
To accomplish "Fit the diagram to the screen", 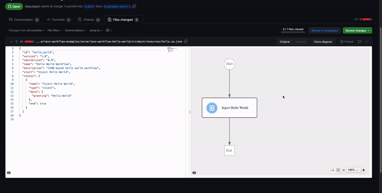I will point(338,170).
